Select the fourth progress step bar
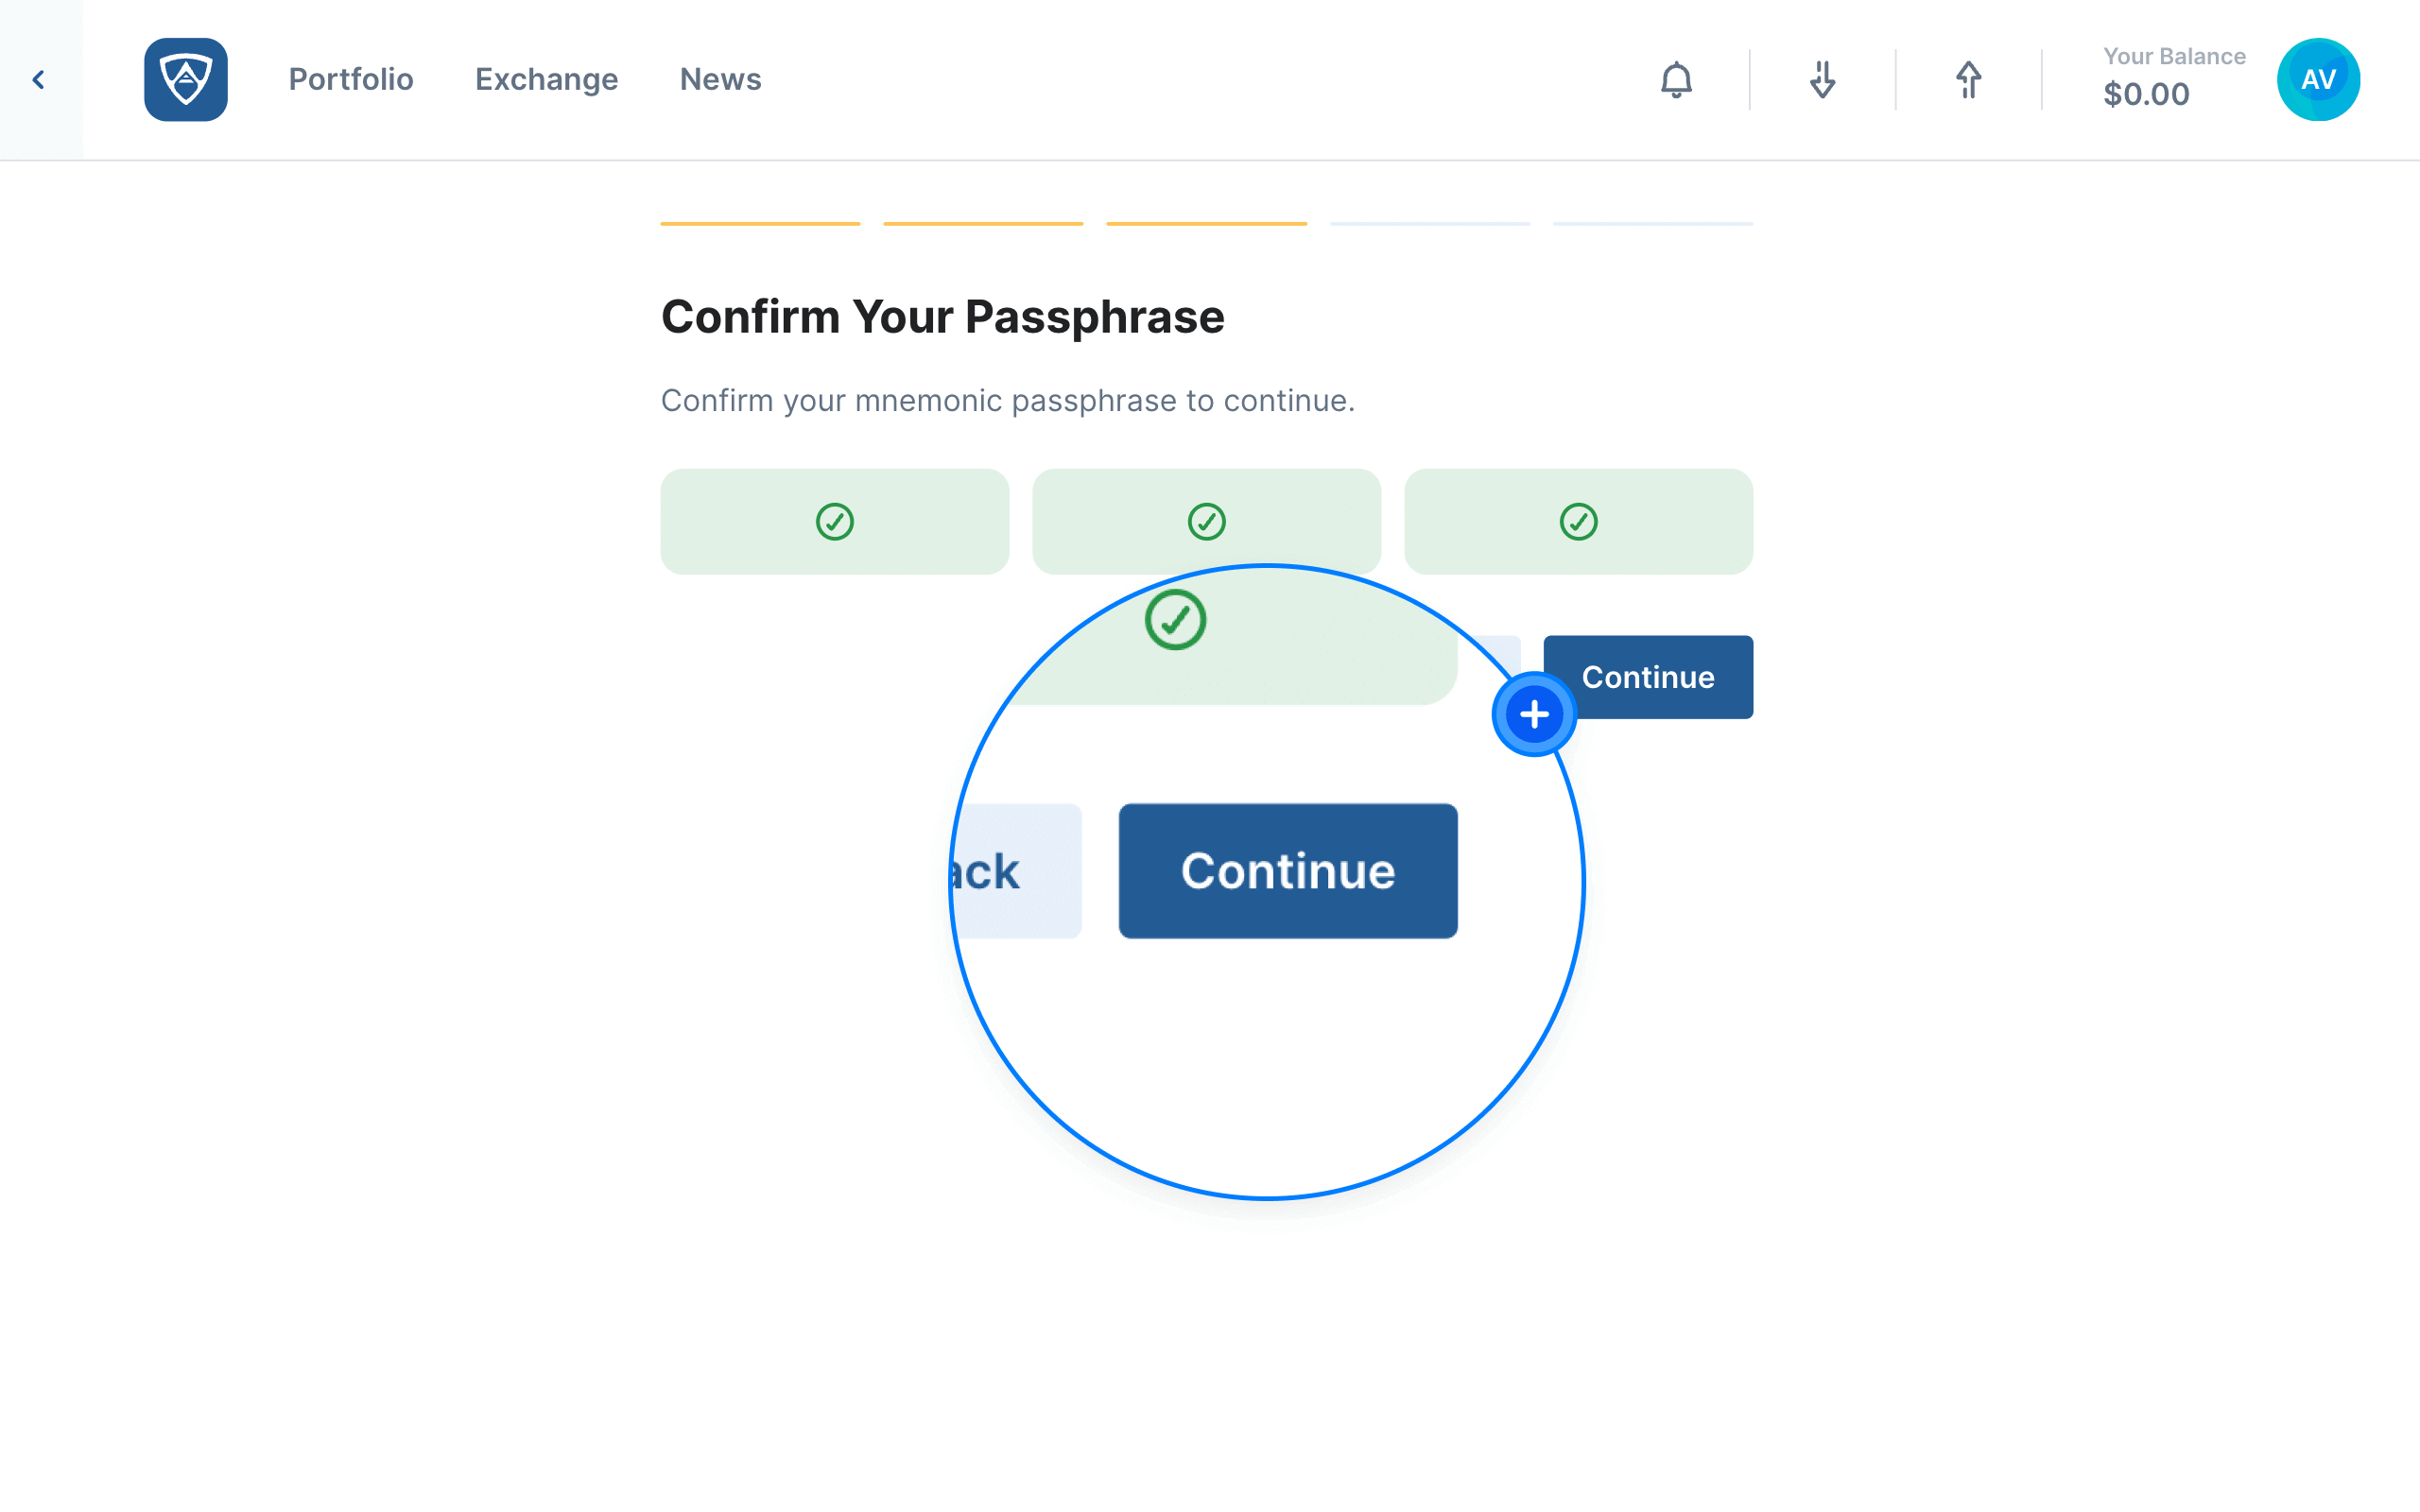This screenshot has width=2420, height=1512. pos(1430,223)
